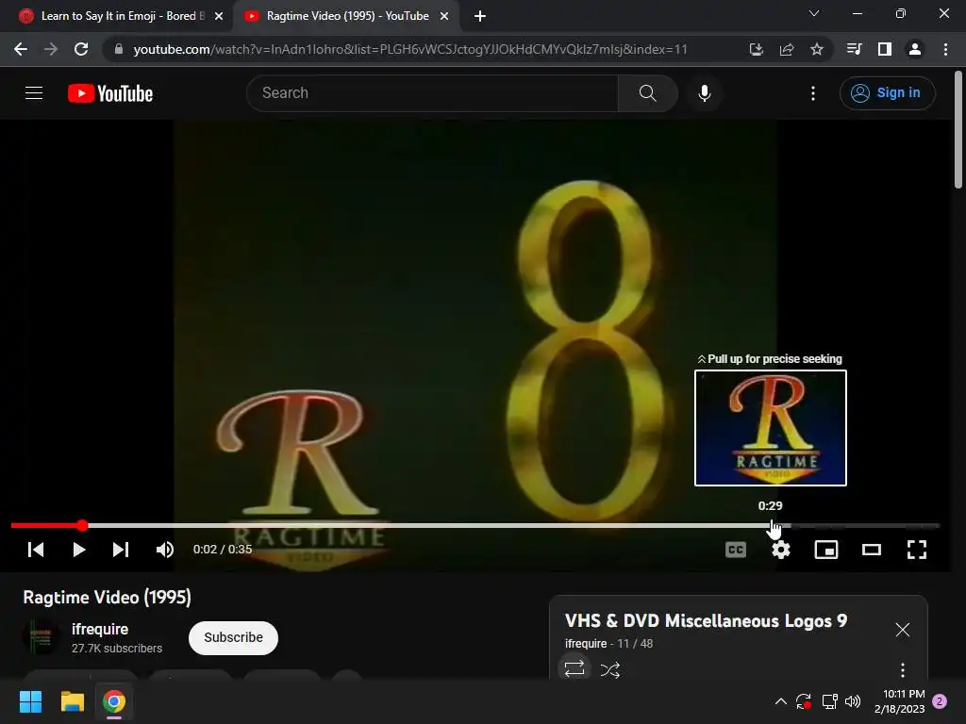
Task: Select the Ragtime Video YouTube tab
Action: [x=347, y=16]
